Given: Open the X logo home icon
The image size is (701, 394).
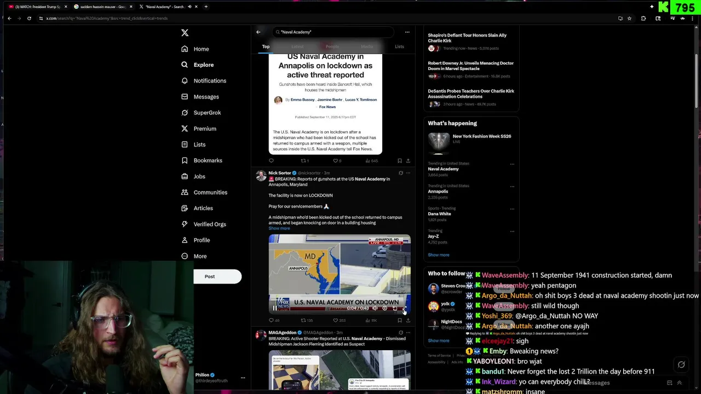Looking at the screenshot, I should click(x=185, y=33).
